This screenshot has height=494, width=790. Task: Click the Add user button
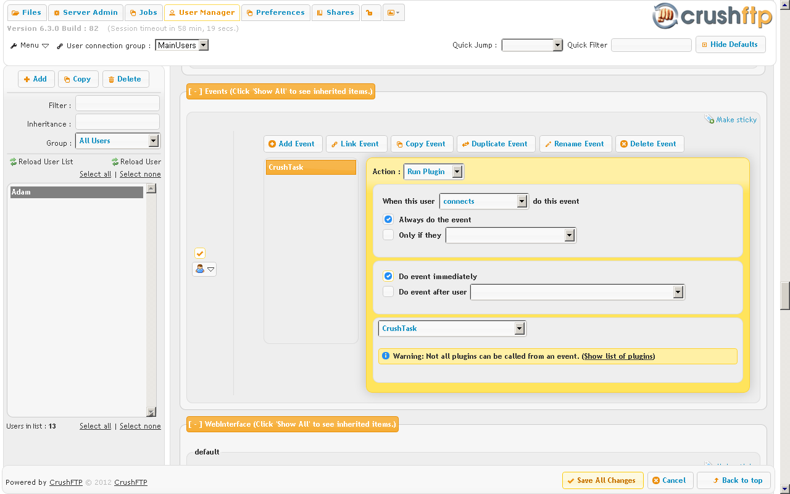pyautogui.click(x=36, y=79)
